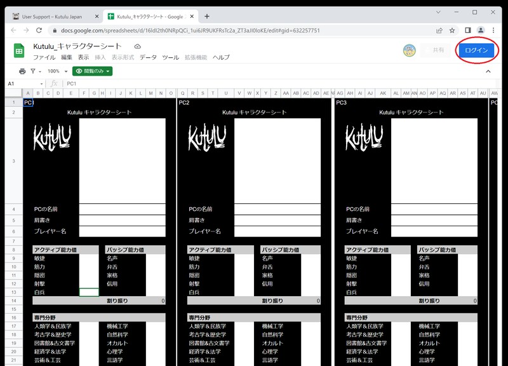508x366 pixels.
Task: Open the 編集 menu
Action: tap(67, 57)
